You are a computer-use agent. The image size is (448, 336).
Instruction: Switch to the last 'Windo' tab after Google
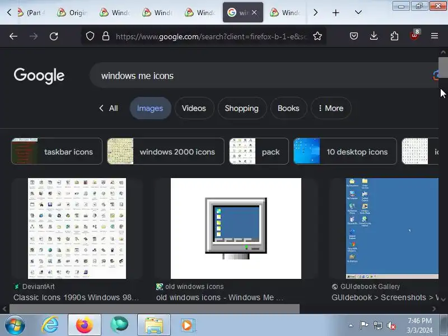coord(285,12)
